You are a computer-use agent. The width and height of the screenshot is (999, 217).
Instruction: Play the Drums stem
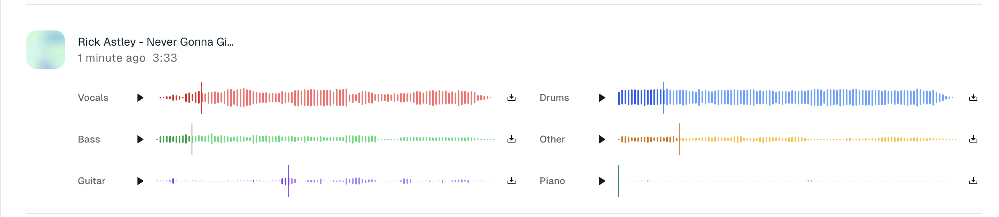602,98
